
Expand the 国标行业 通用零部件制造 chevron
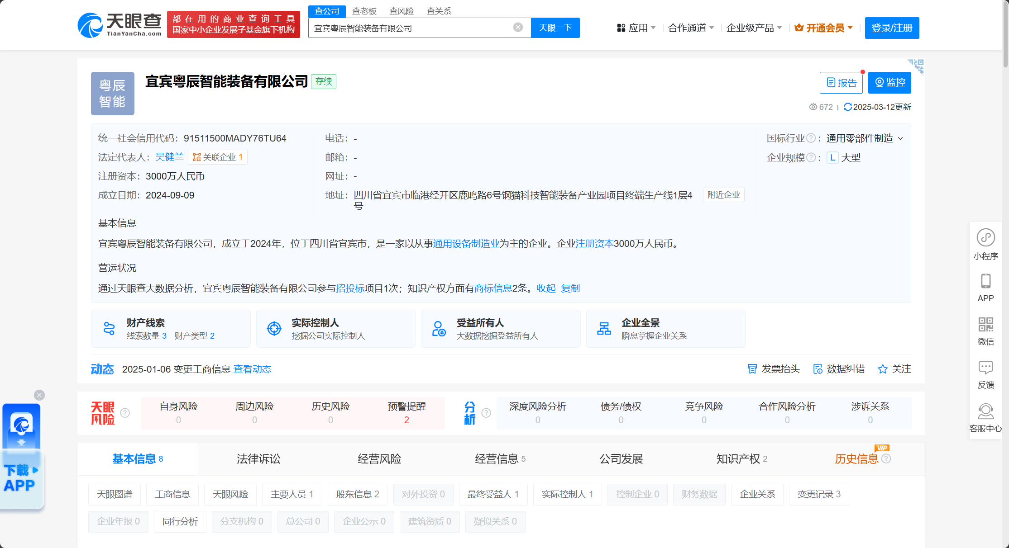pos(900,138)
